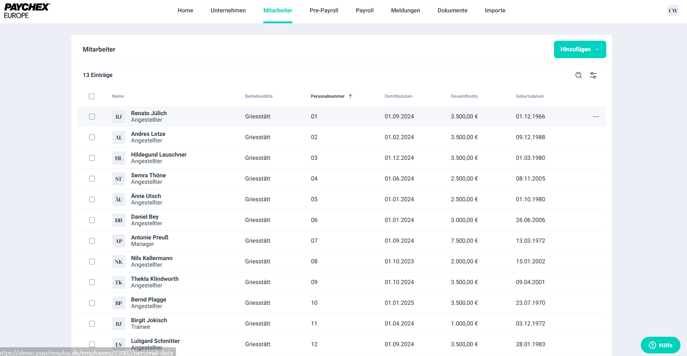Viewport: 687px width, 356px height.
Task: Open the three-dot menu for Renato Jülich
Action: coord(595,117)
